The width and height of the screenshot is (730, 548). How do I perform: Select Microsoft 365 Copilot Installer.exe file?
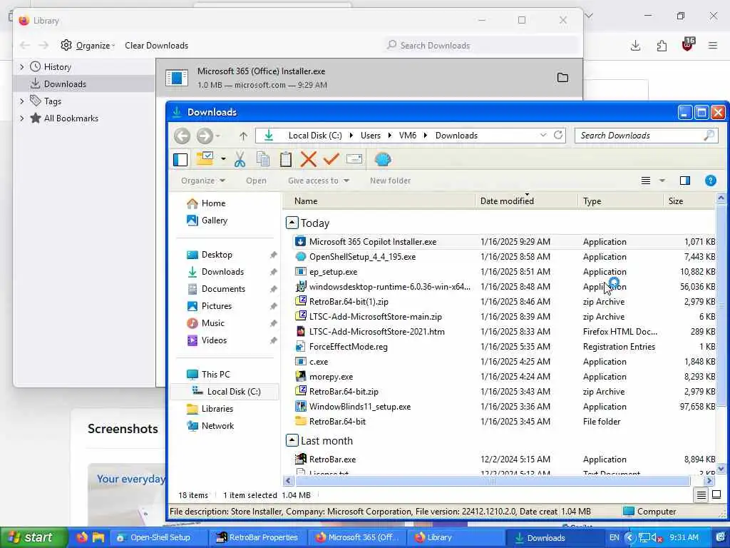[x=373, y=241]
